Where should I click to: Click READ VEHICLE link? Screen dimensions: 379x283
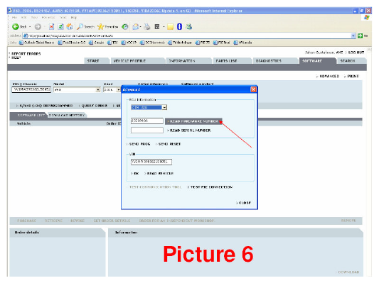[159, 173]
